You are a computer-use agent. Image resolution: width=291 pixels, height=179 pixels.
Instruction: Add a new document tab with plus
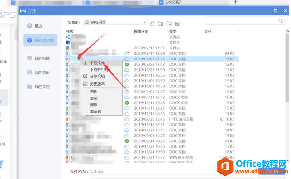point(235,2)
